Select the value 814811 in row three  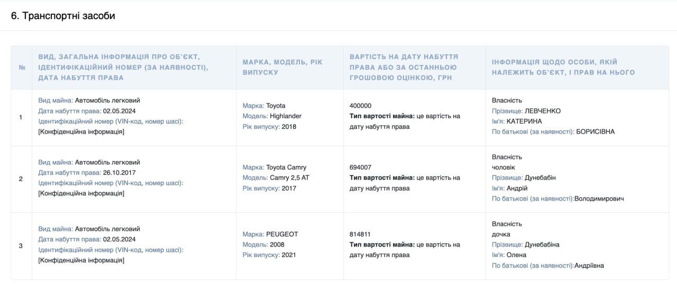pos(360,234)
